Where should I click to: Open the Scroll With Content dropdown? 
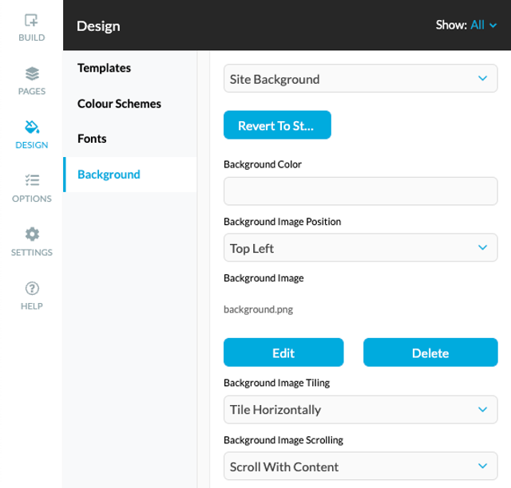[x=360, y=466]
